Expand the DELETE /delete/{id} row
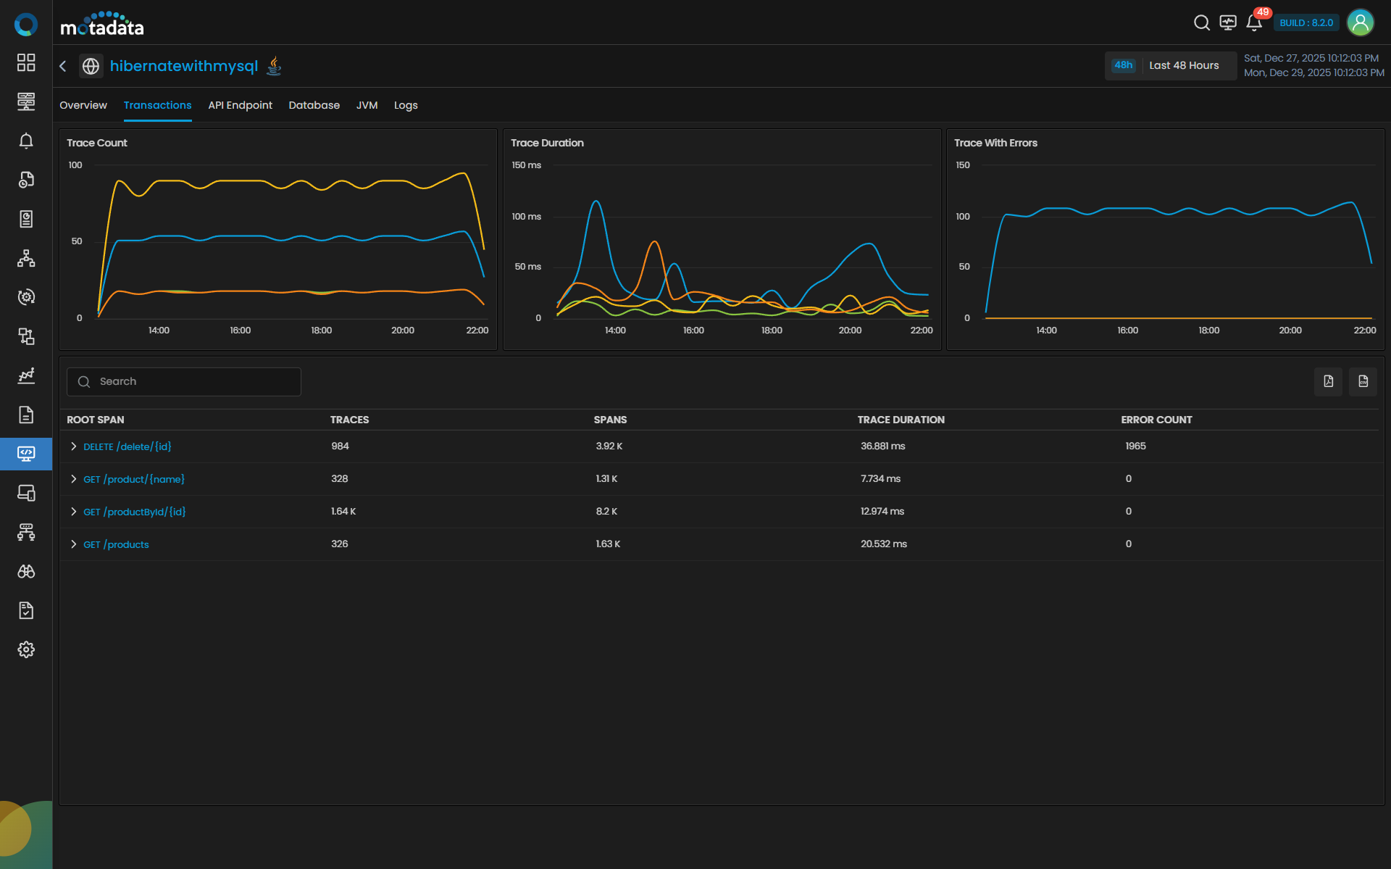This screenshot has height=869, width=1391. [x=73, y=446]
